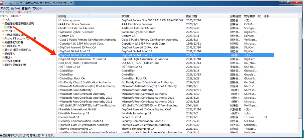Click certificate icon beside AAA Certificate Services
This screenshot has width=305, height=138.
tap(58, 24)
